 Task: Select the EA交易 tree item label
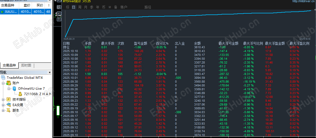point(17,105)
